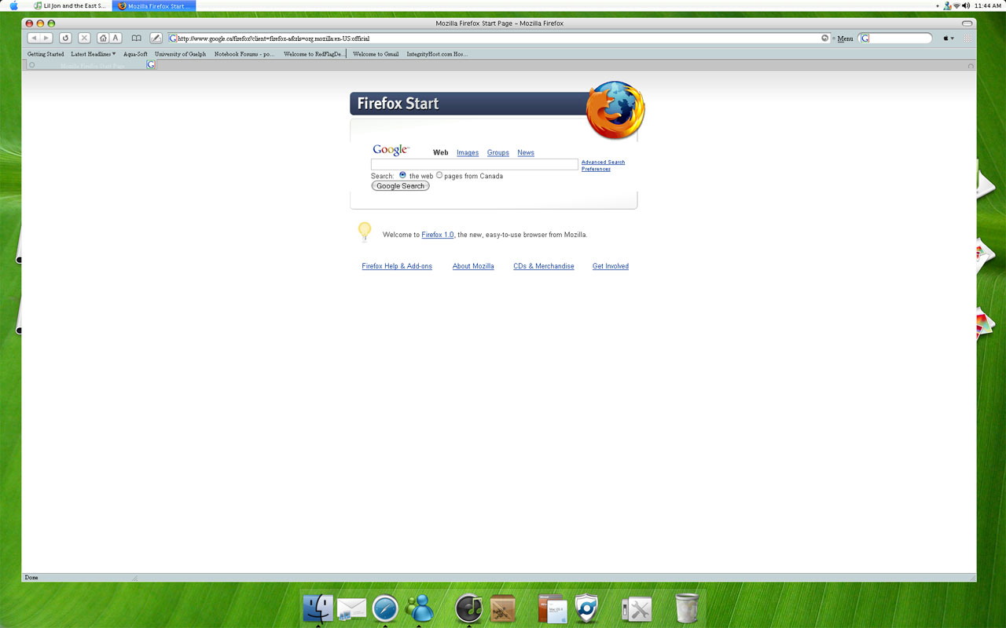This screenshot has height=628, width=1006.
Task: Select "pages from Canada" radio button
Action: click(x=439, y=175)
